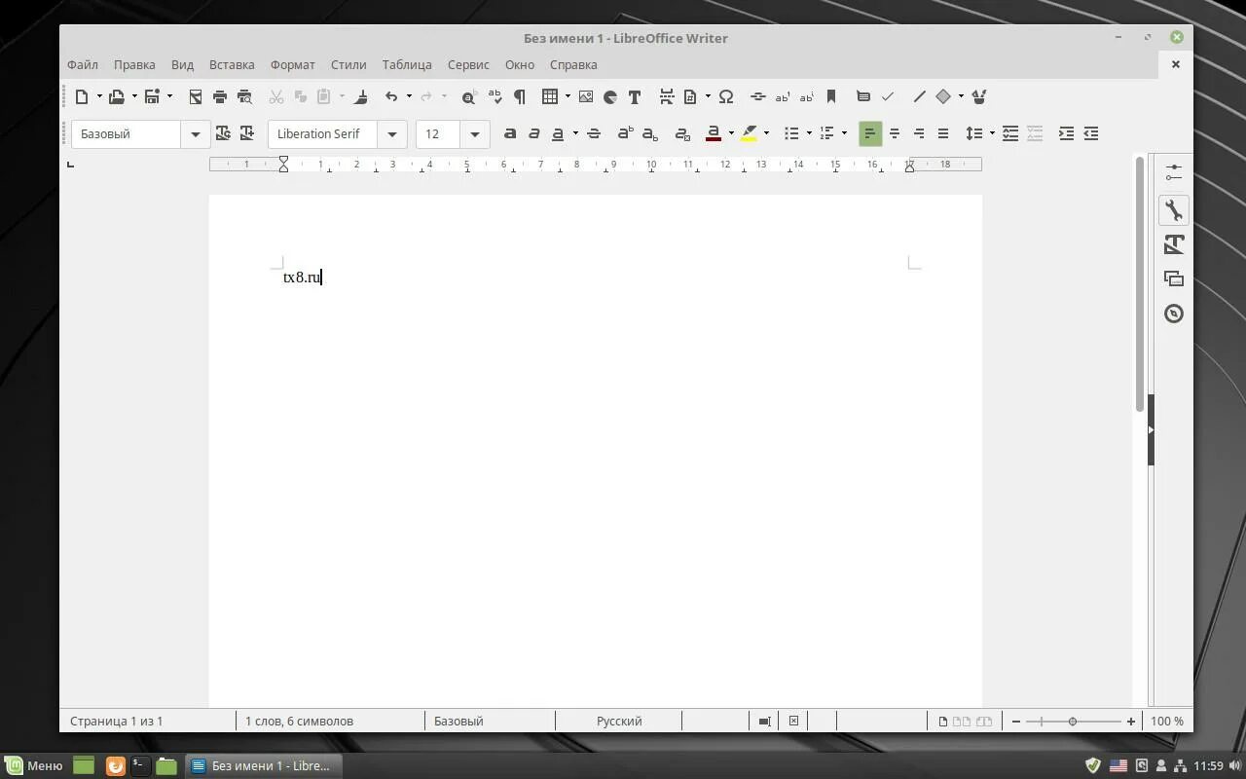Show the draw functions toolbar
The height and width of the screenshot is (779, 1246).
[979, 96]
